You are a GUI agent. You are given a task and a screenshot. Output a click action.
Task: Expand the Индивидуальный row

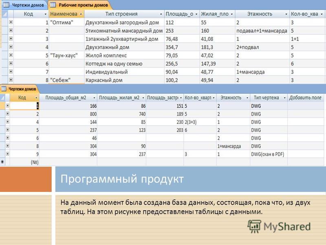tap(11, 72)
